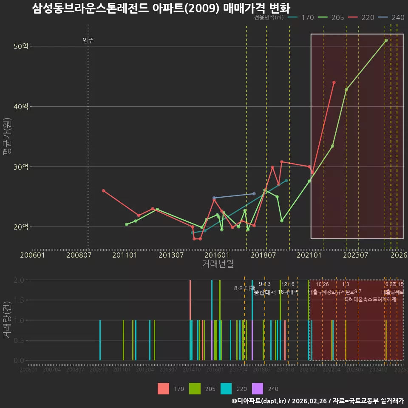Click the first 220 data point near 26억
Viewport: 408px width, 408px height.
tap(104, 191)
